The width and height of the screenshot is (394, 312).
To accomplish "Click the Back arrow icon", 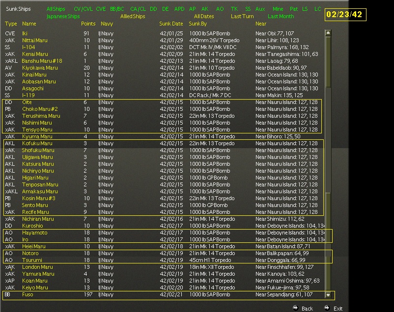I will pyautogui.click(x=296, y=308).
